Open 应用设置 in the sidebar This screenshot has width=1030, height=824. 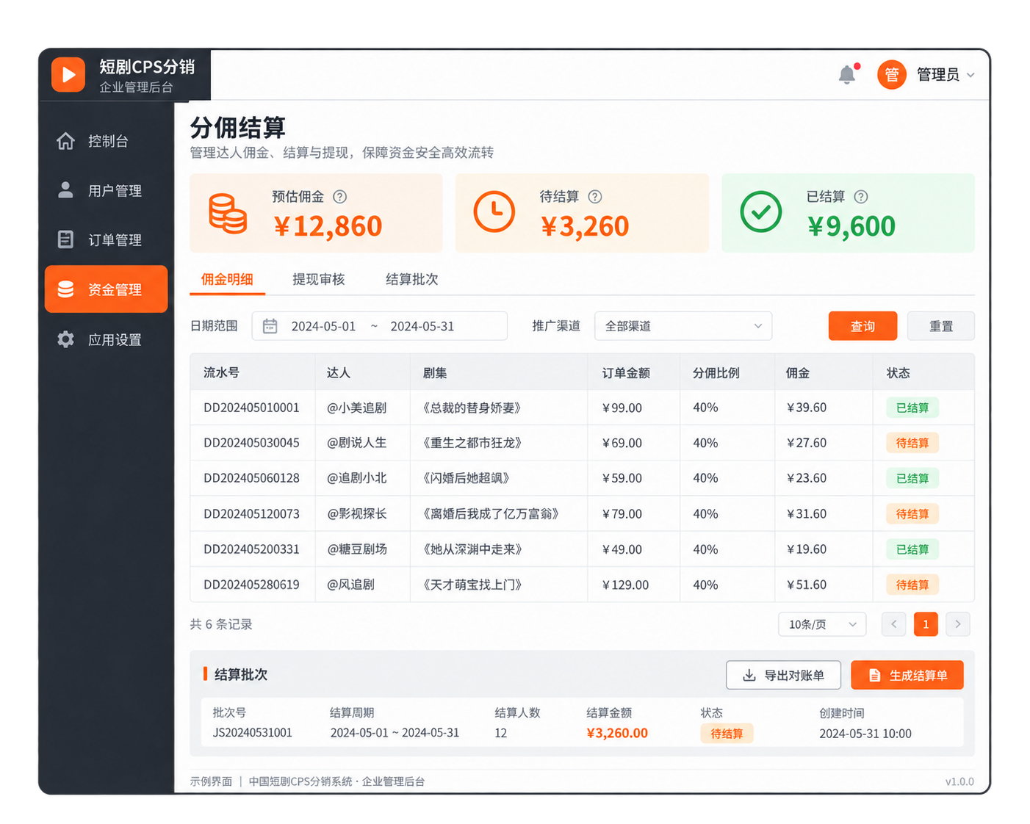[107, 339]
